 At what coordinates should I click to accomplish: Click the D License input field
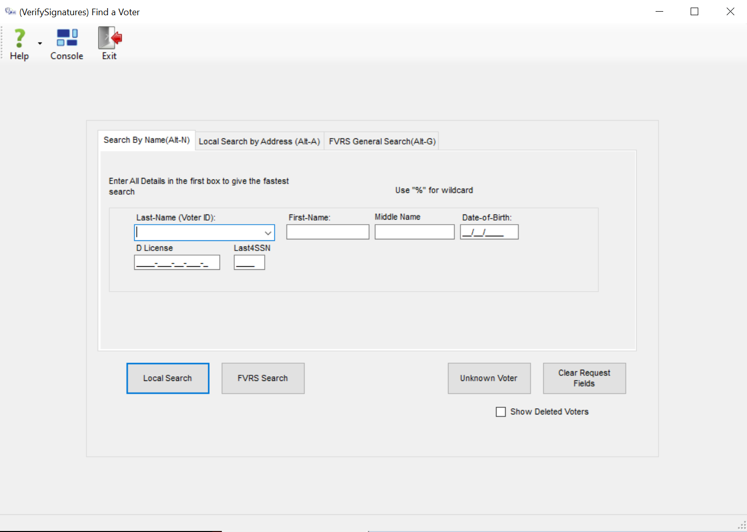pyautogui.click(x=177, y=263)
